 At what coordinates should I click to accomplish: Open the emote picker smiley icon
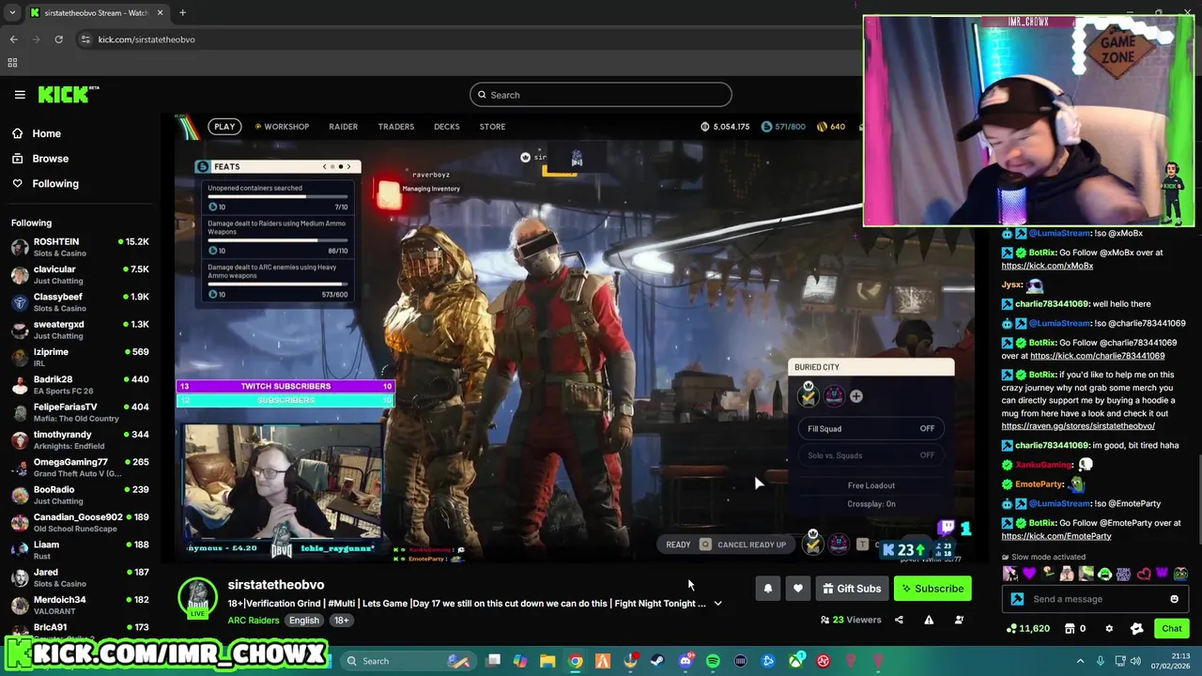point(1174,599)
